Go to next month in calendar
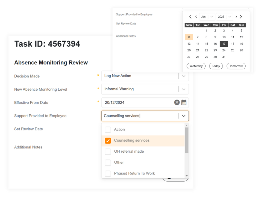Screen dimensions: 267x200 click(236, 17)
